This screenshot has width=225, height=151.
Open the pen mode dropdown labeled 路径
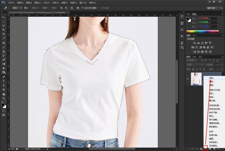point(17,8)
